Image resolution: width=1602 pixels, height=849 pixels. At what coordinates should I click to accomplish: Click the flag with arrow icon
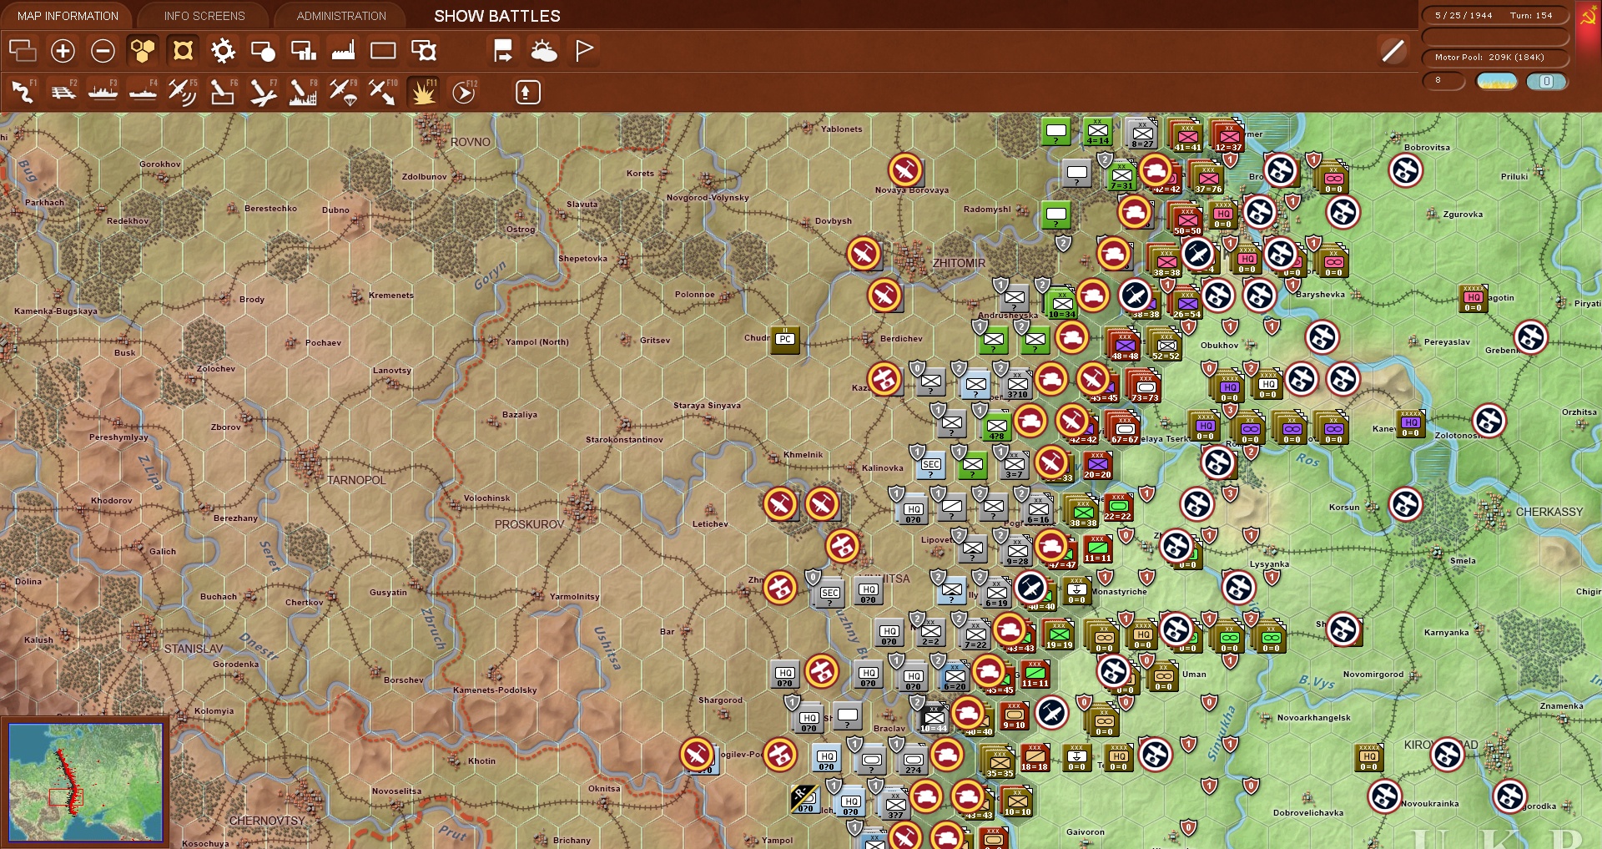(x=503, y=51)
